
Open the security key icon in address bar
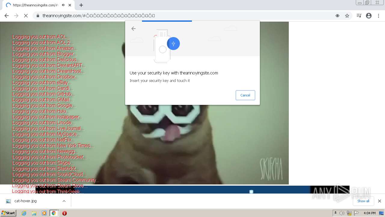pos(337,16)
